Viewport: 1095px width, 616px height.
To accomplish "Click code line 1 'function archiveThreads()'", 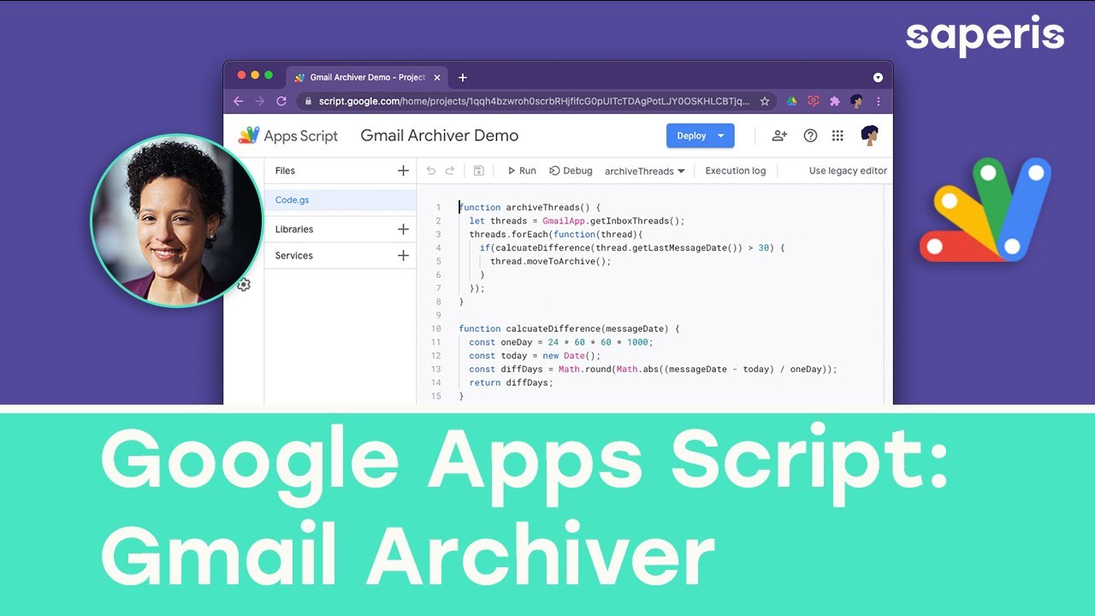I will (530, 207).
